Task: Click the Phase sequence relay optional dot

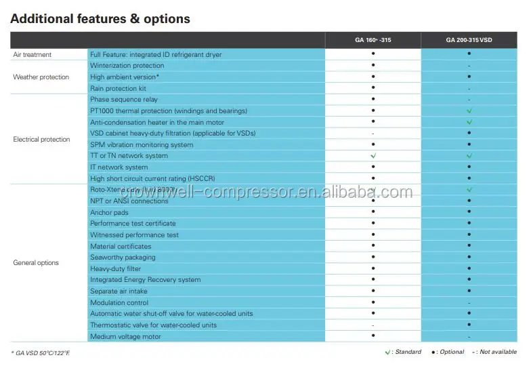Action: [x=373, y=100]
